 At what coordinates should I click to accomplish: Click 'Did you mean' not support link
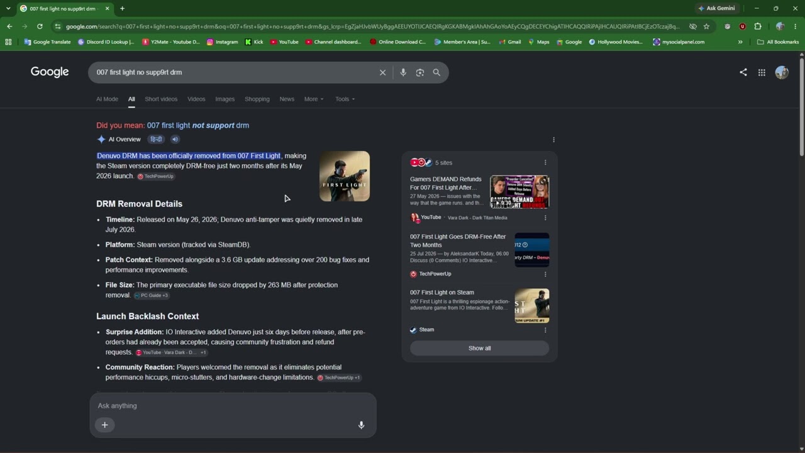pos(198,125)
